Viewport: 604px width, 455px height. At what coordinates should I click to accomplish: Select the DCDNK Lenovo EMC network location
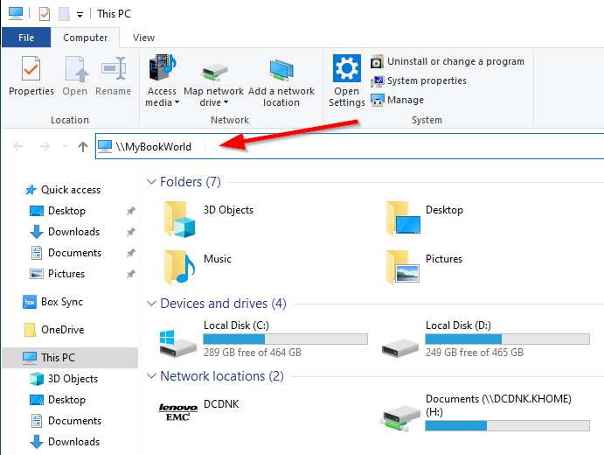coord(198,410)
